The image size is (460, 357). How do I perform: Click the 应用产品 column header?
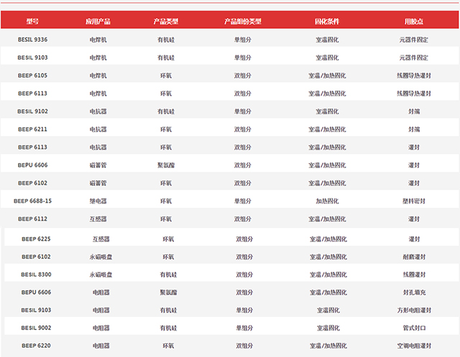(98, 22)
